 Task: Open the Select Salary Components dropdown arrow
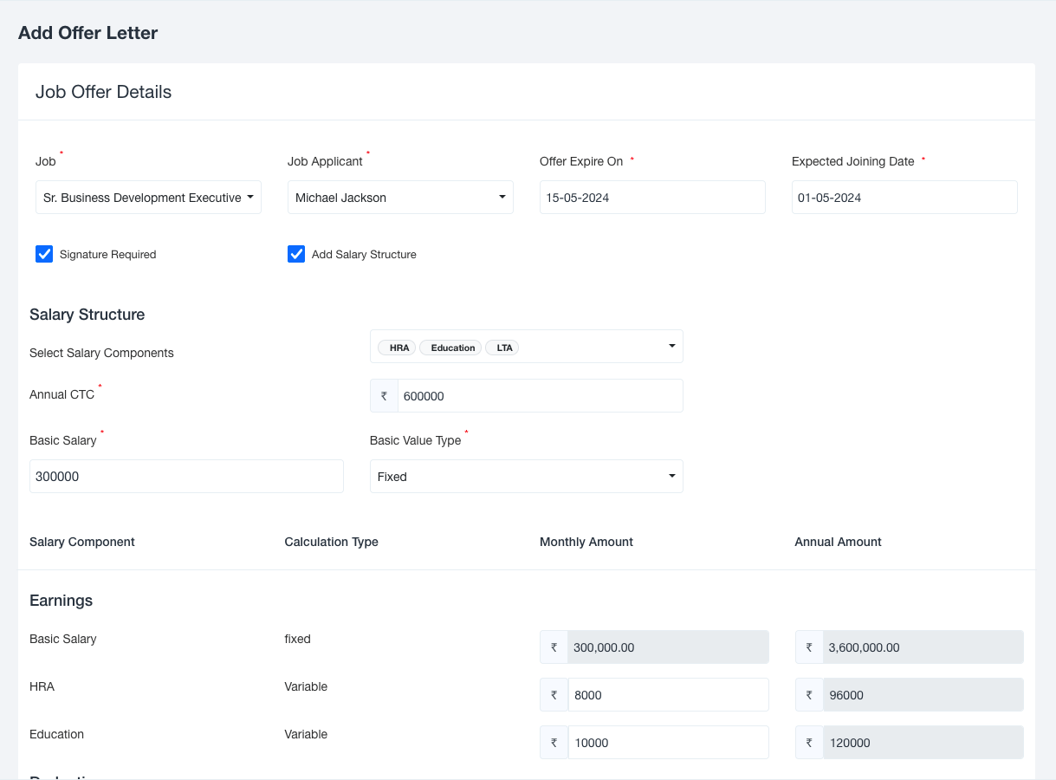pos(671,346)
